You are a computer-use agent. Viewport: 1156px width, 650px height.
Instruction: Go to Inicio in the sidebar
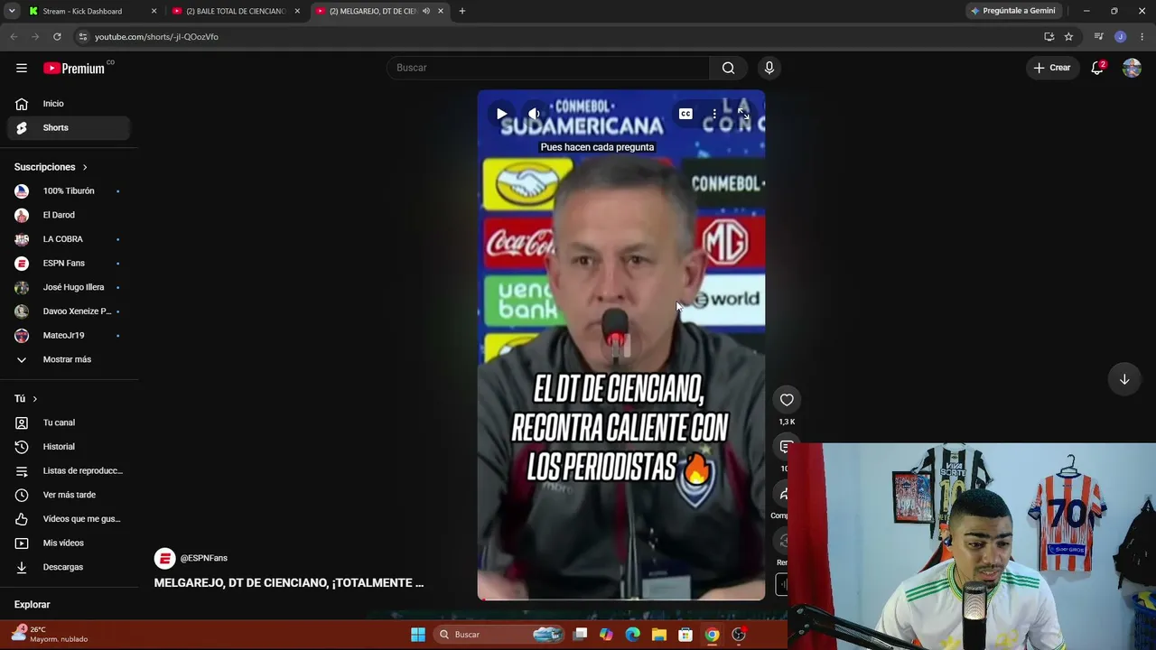click(x=69, y=104)
